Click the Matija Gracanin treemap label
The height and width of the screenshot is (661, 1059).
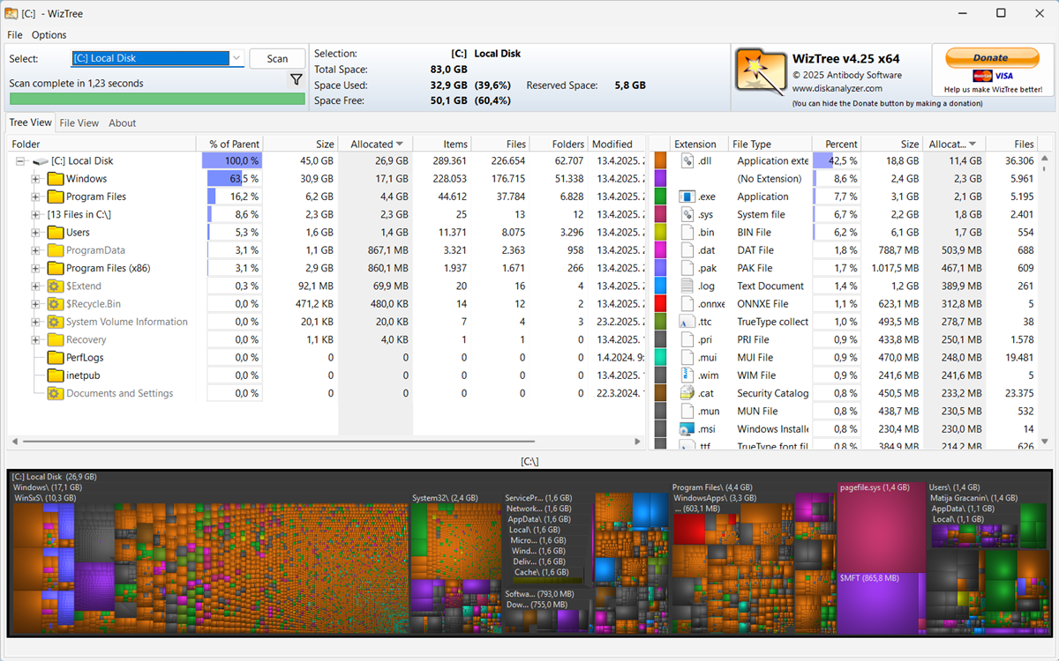(973, 498)
